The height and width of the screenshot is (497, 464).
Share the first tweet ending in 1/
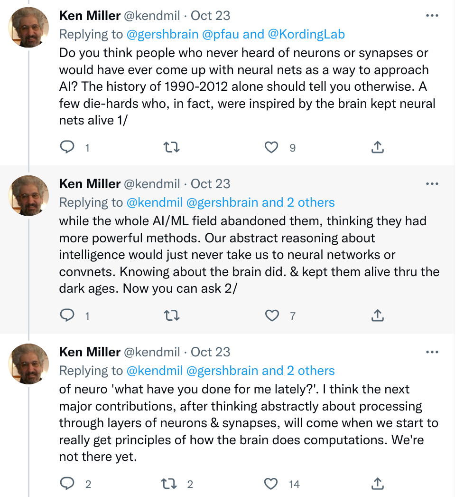coord(377,147)
